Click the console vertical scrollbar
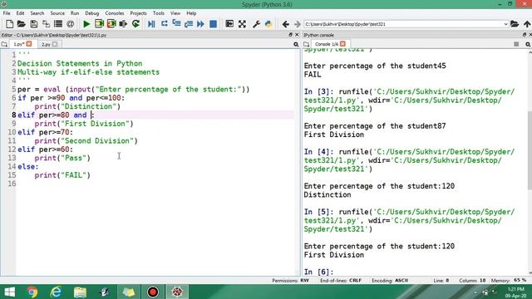Screen dimensions: 532x299 (x=530, y=150)
